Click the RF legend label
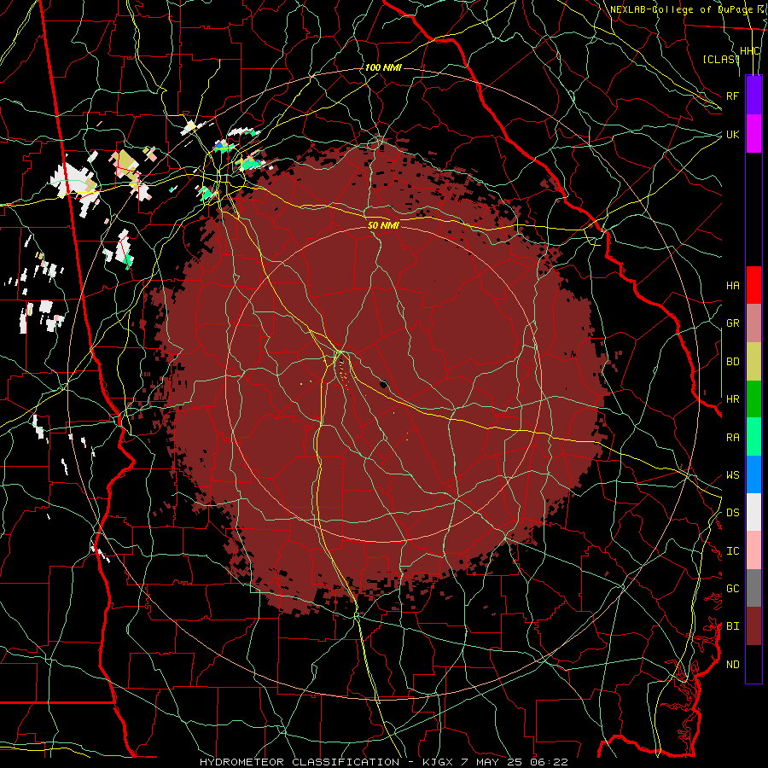 (x=732, y=96)
